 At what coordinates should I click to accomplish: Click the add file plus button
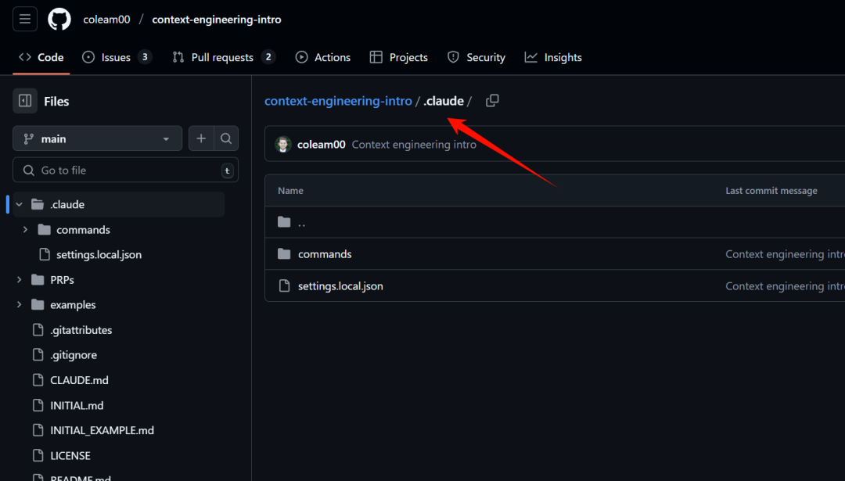point(201,138)
